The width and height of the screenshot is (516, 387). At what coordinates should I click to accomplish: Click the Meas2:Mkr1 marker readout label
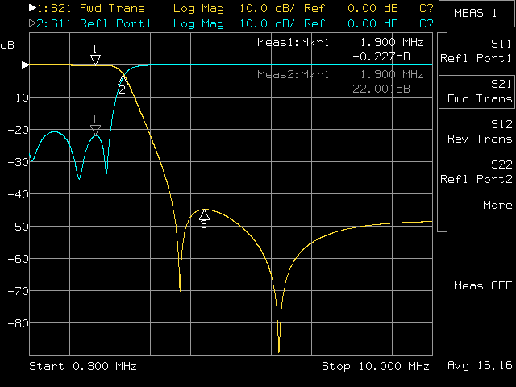[x=293, y=74]
